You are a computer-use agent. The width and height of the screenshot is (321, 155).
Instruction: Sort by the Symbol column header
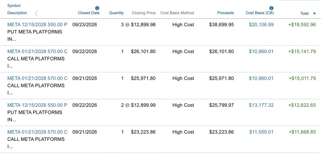pyautogui.click(x=14, y=6)
